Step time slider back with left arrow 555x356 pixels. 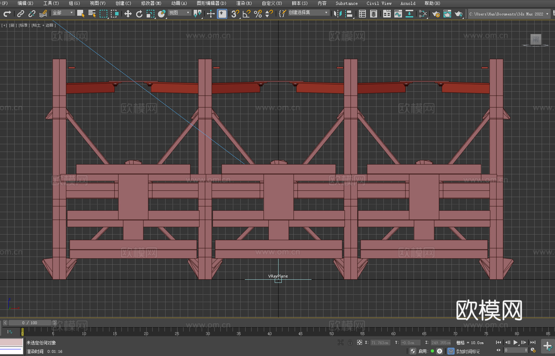click(5, 323)
